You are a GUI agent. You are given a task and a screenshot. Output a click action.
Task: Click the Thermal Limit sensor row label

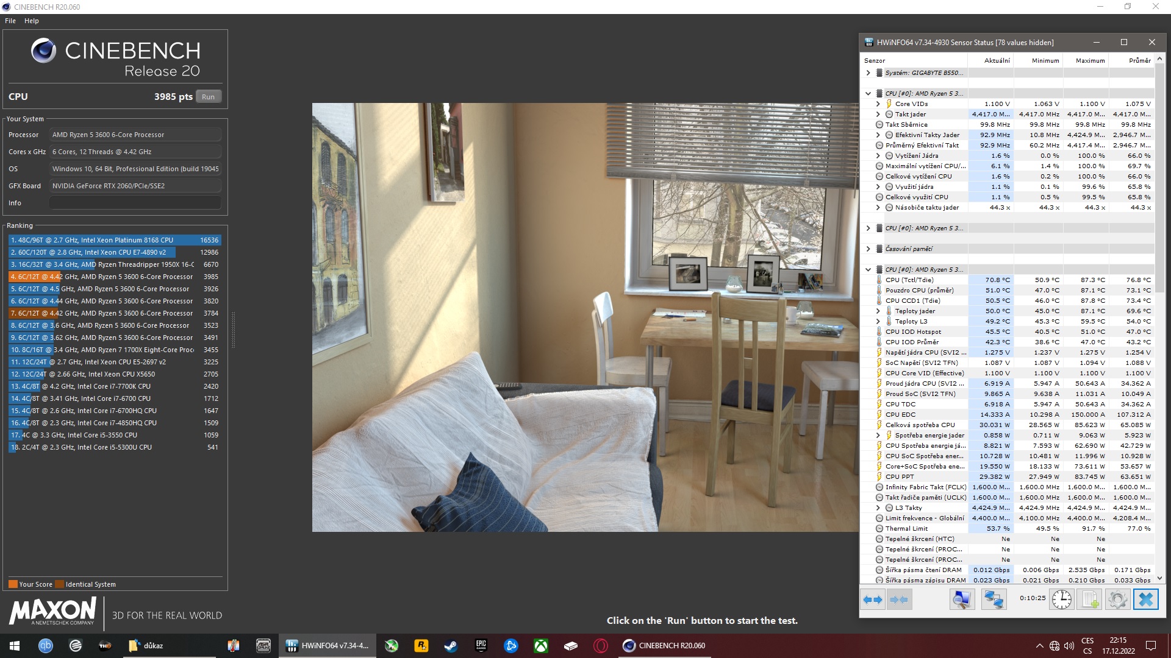[x=906, y=529]
